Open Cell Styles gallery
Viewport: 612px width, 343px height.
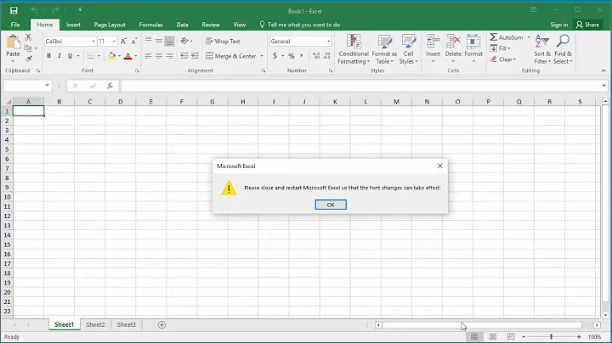click(x=408, y=49)
